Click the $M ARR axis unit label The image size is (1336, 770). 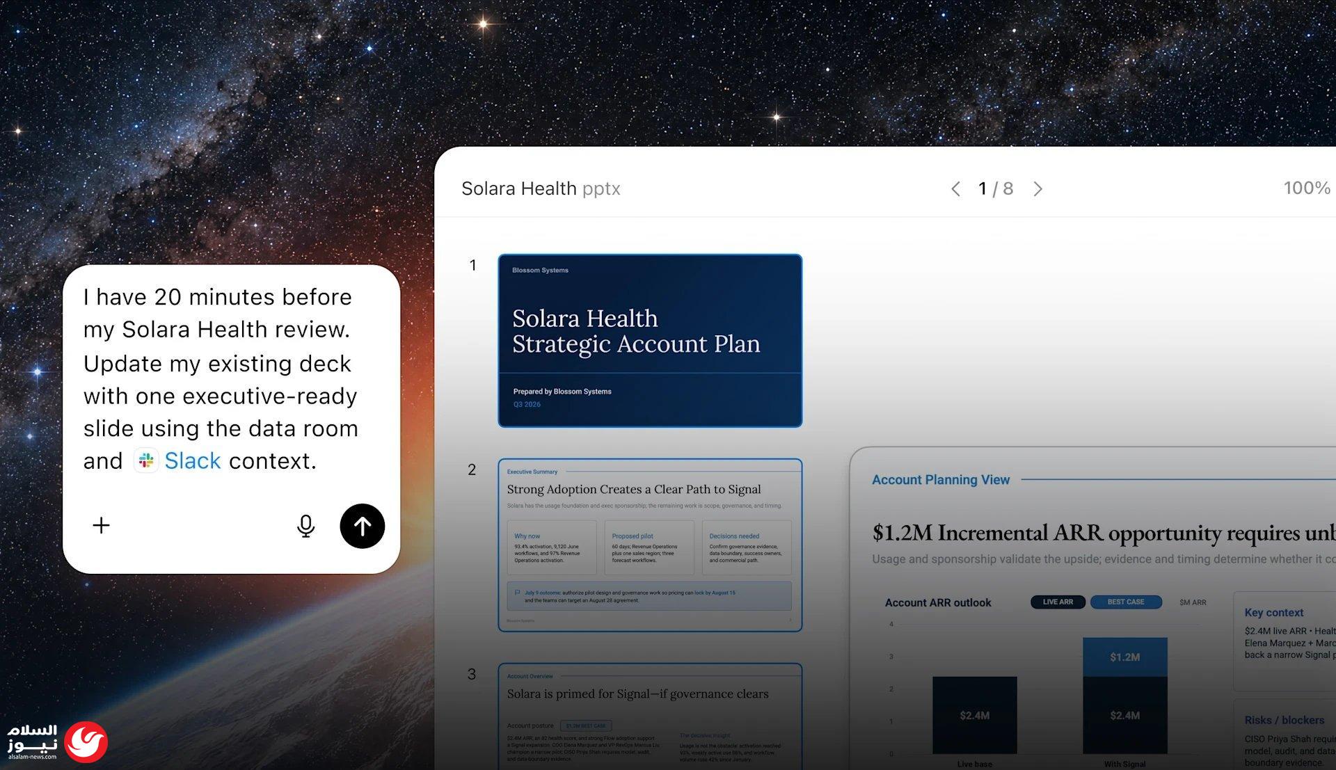coord(1193,602)
